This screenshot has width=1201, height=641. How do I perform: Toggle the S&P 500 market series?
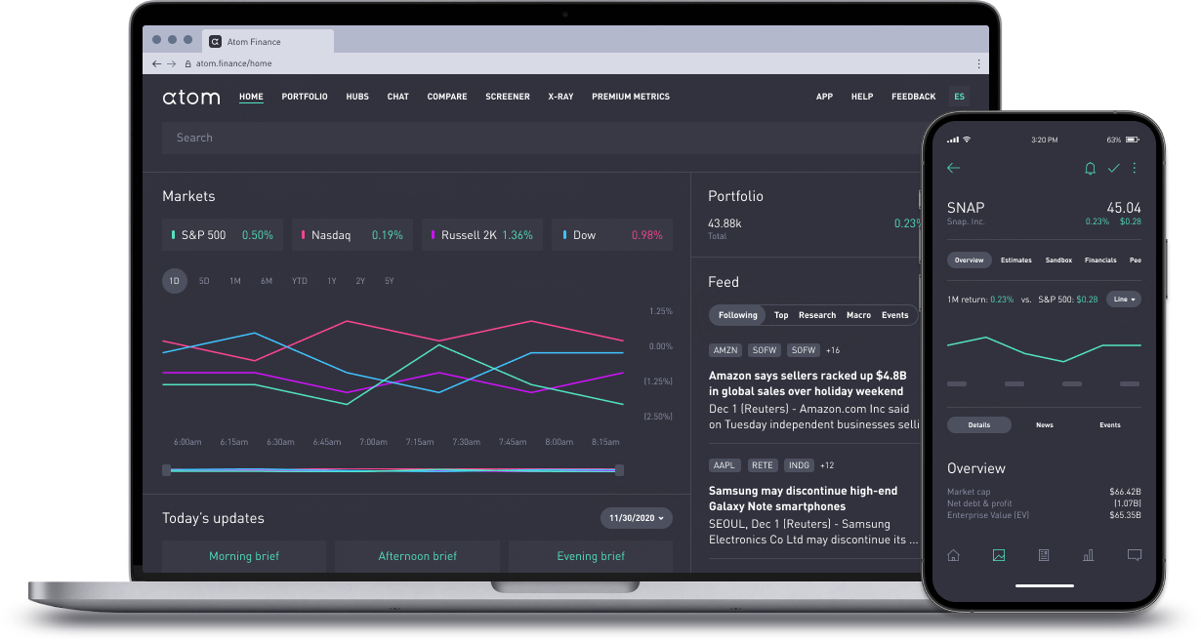click(x=223, y=235)
